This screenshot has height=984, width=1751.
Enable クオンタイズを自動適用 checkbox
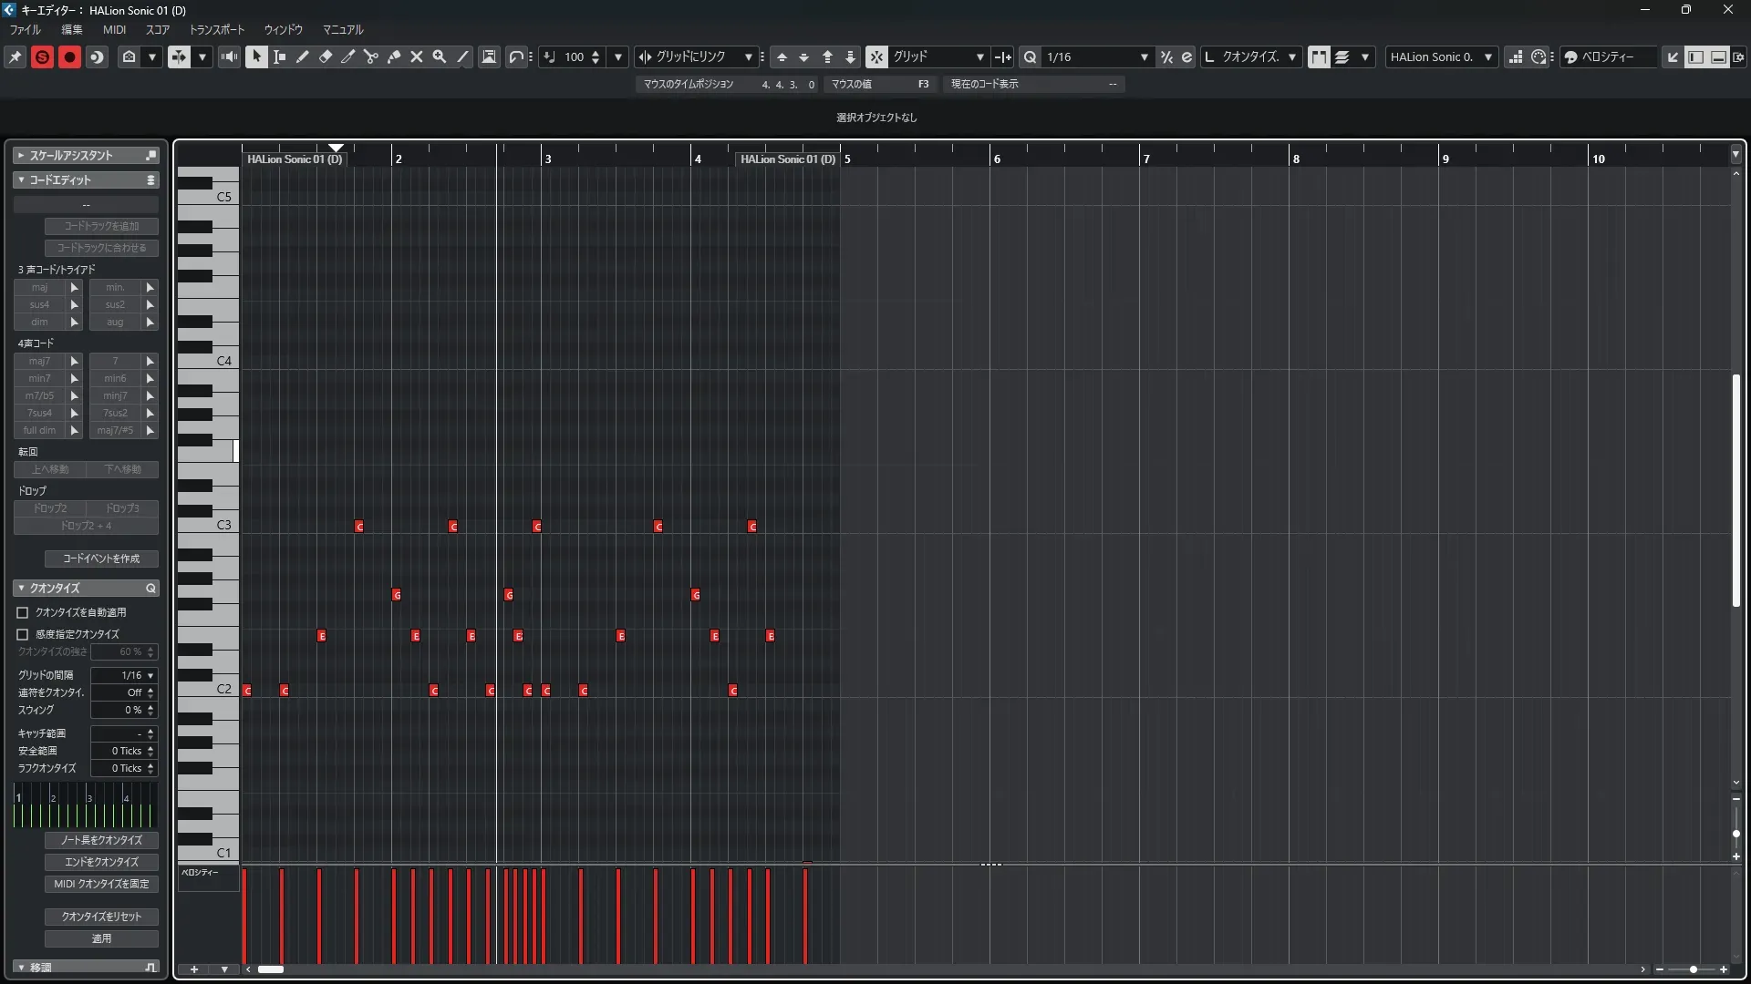click(23, 612)
